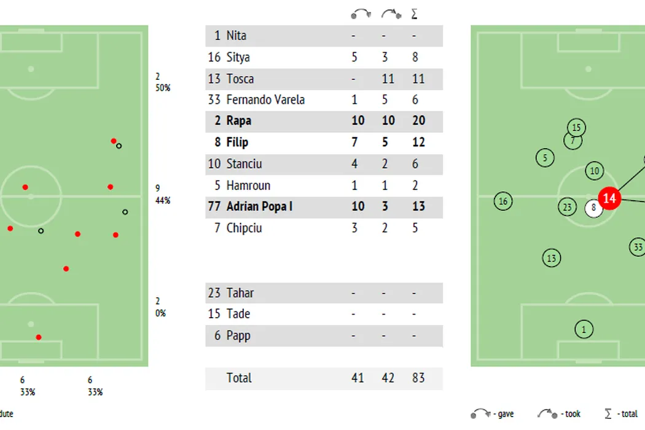This screenshot has width=645, height=430.
Task: Click player 10 circle near center circle
Action: (594, 171)
